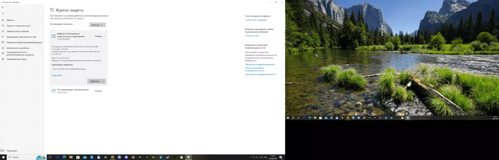
Task: Click the family options people icon
Action: [3, 59]
